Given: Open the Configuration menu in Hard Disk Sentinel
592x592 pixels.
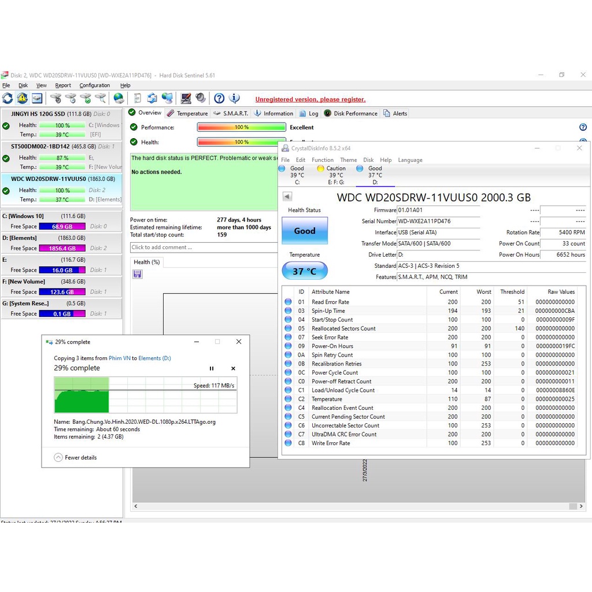Looking at the screenshot, I should click(x=94, y=86).
